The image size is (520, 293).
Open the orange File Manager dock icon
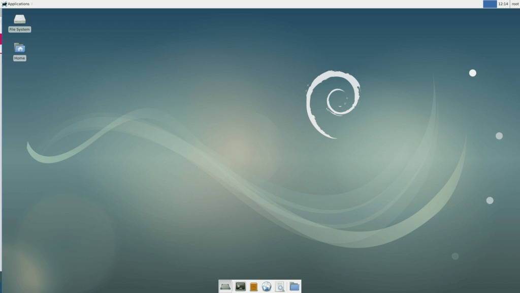254,287
